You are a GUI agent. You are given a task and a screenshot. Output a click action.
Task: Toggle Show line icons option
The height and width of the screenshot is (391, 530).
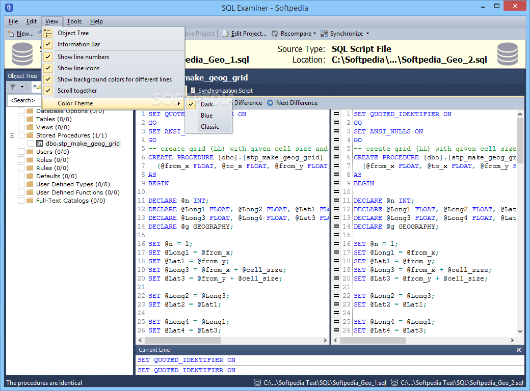coord(113,68)
